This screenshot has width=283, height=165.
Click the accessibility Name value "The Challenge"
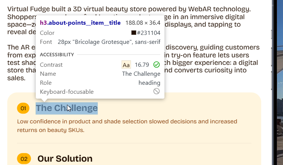(141, 74)
